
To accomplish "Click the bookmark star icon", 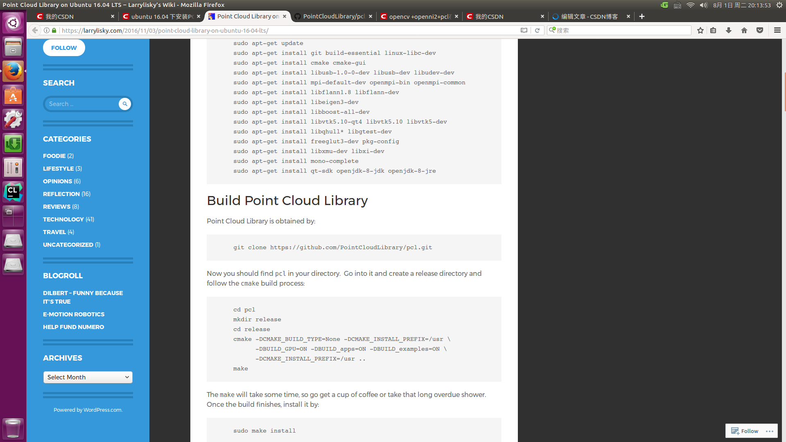I will point(700,30).
